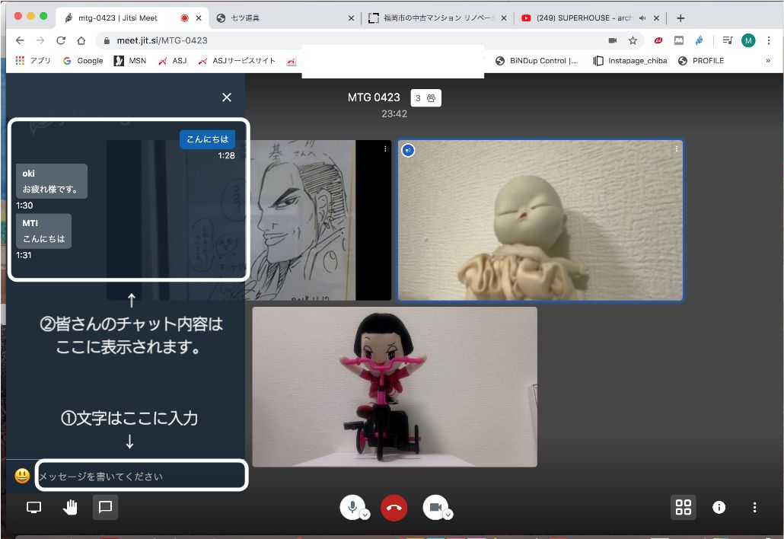Open Chrome three-dot menu
Viewport: 784px width, 539px height.
pyautogui.click(x=769, y=40)
